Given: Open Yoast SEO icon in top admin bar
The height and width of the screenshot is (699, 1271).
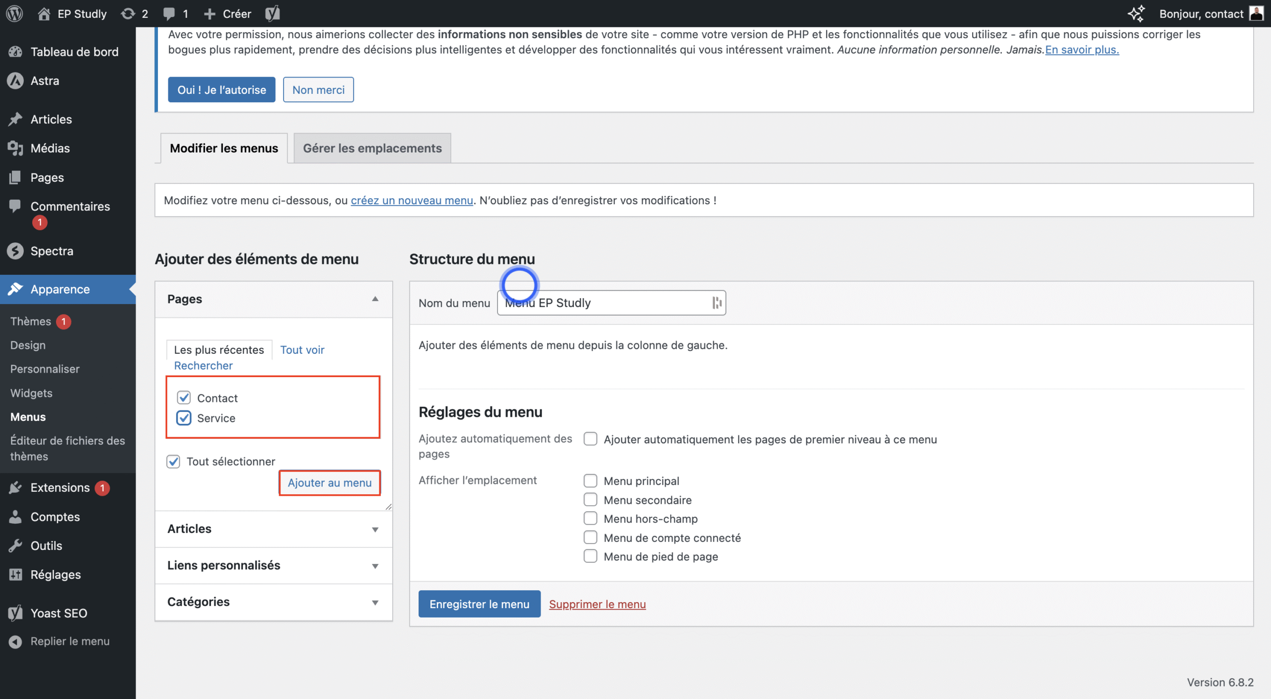Looking at the screenshot, I should pyautogui.click(x=273, y=13).
